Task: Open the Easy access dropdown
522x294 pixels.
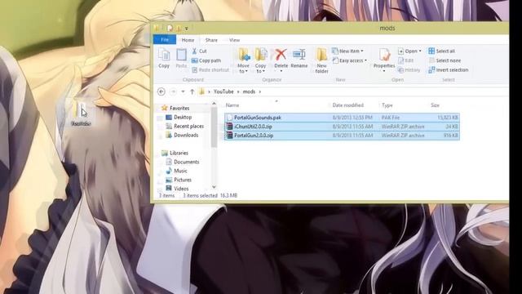Action: click(350, 60)
